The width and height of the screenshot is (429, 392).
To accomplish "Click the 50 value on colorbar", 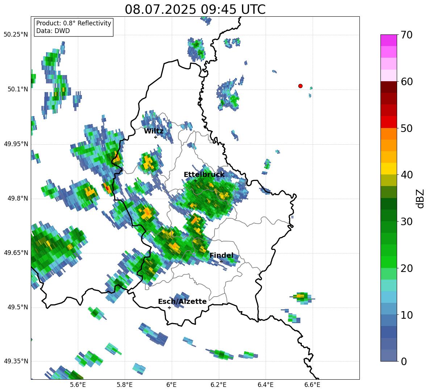I will click(x=406, y=128).
